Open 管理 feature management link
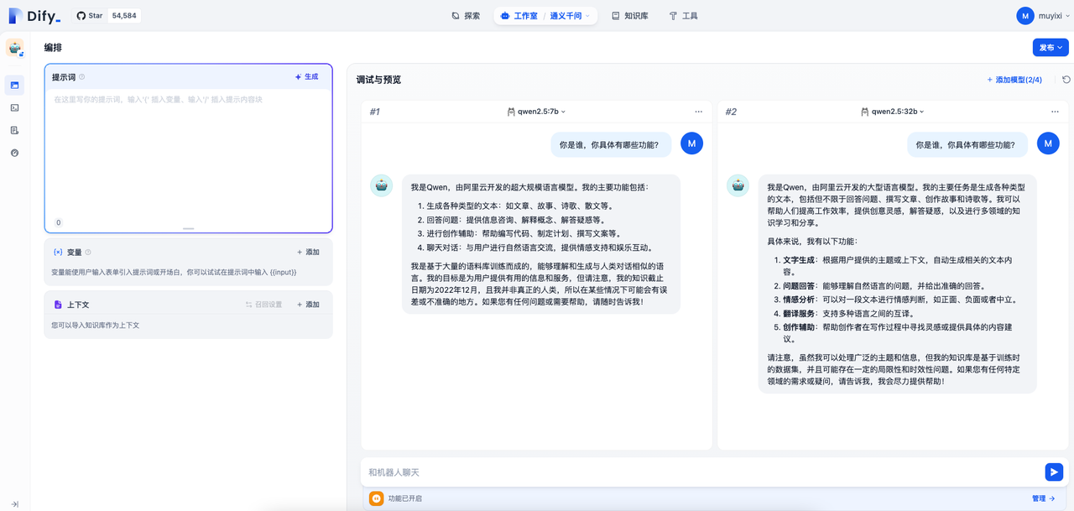 1044,498
